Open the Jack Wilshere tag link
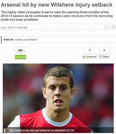The width and height of the screenshot is (116, 134). click(31, 40)
